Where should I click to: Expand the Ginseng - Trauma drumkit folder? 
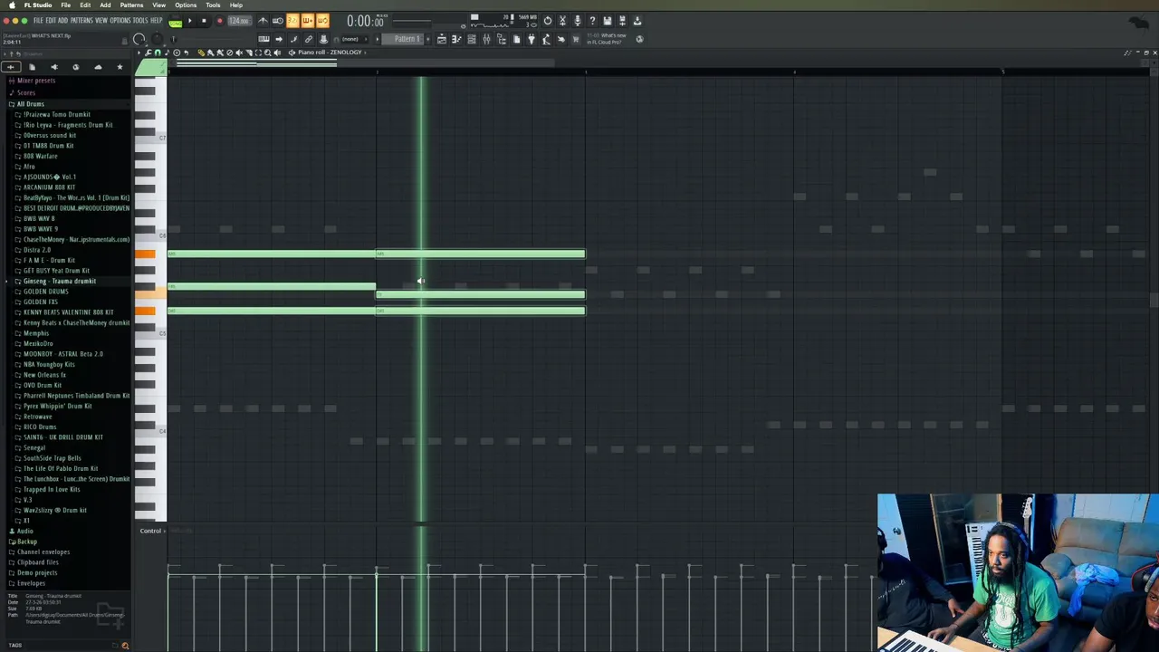click(59, 281)
